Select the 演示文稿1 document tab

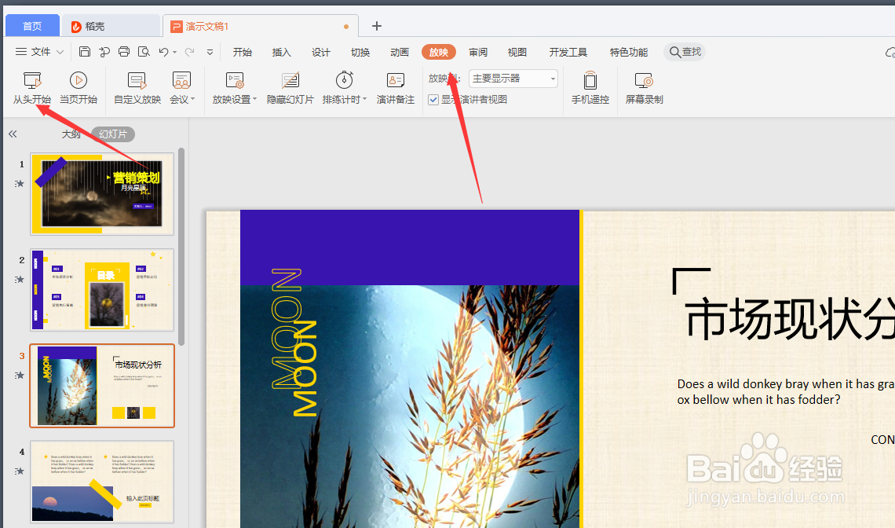tap(261, 26)
